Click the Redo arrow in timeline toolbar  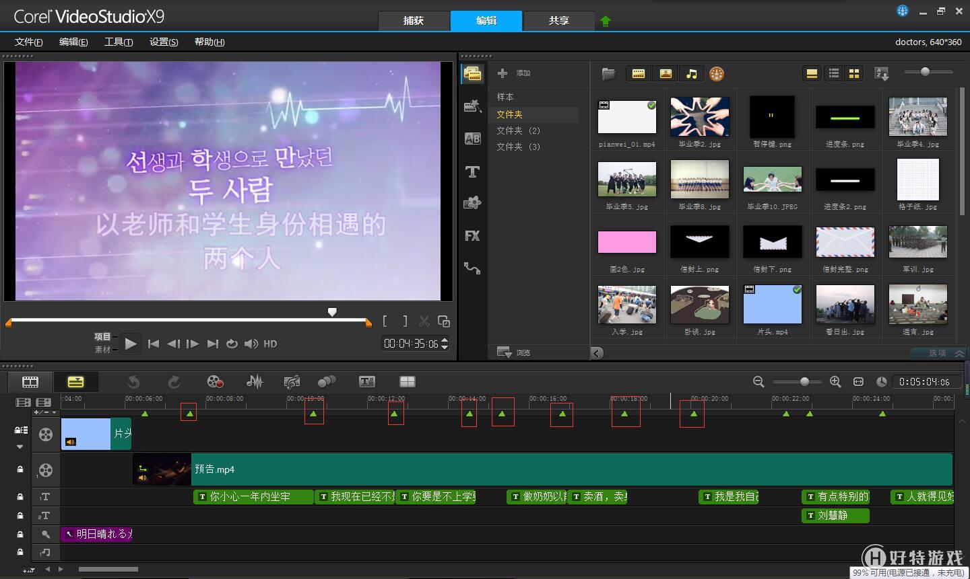[174, 382]
